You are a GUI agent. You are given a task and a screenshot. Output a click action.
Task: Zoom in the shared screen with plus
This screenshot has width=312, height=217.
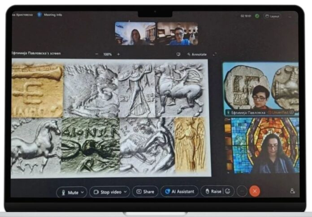click(x=118, y=54)
